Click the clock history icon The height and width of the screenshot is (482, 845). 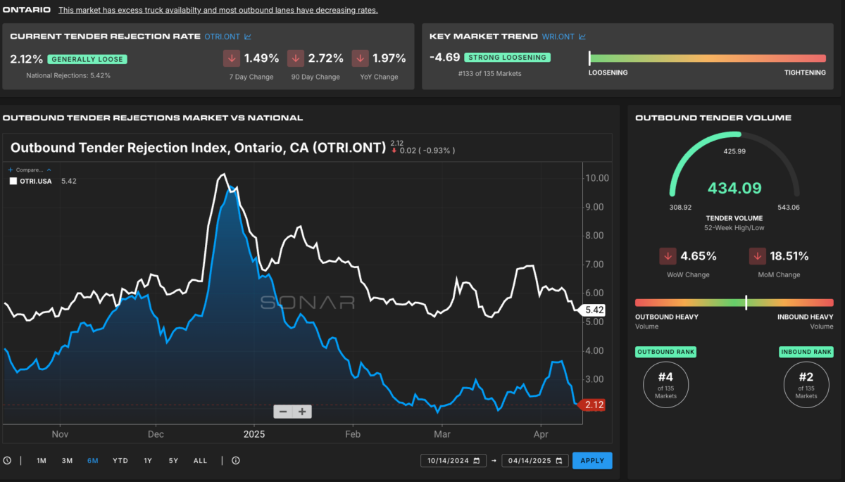[7, 461]
